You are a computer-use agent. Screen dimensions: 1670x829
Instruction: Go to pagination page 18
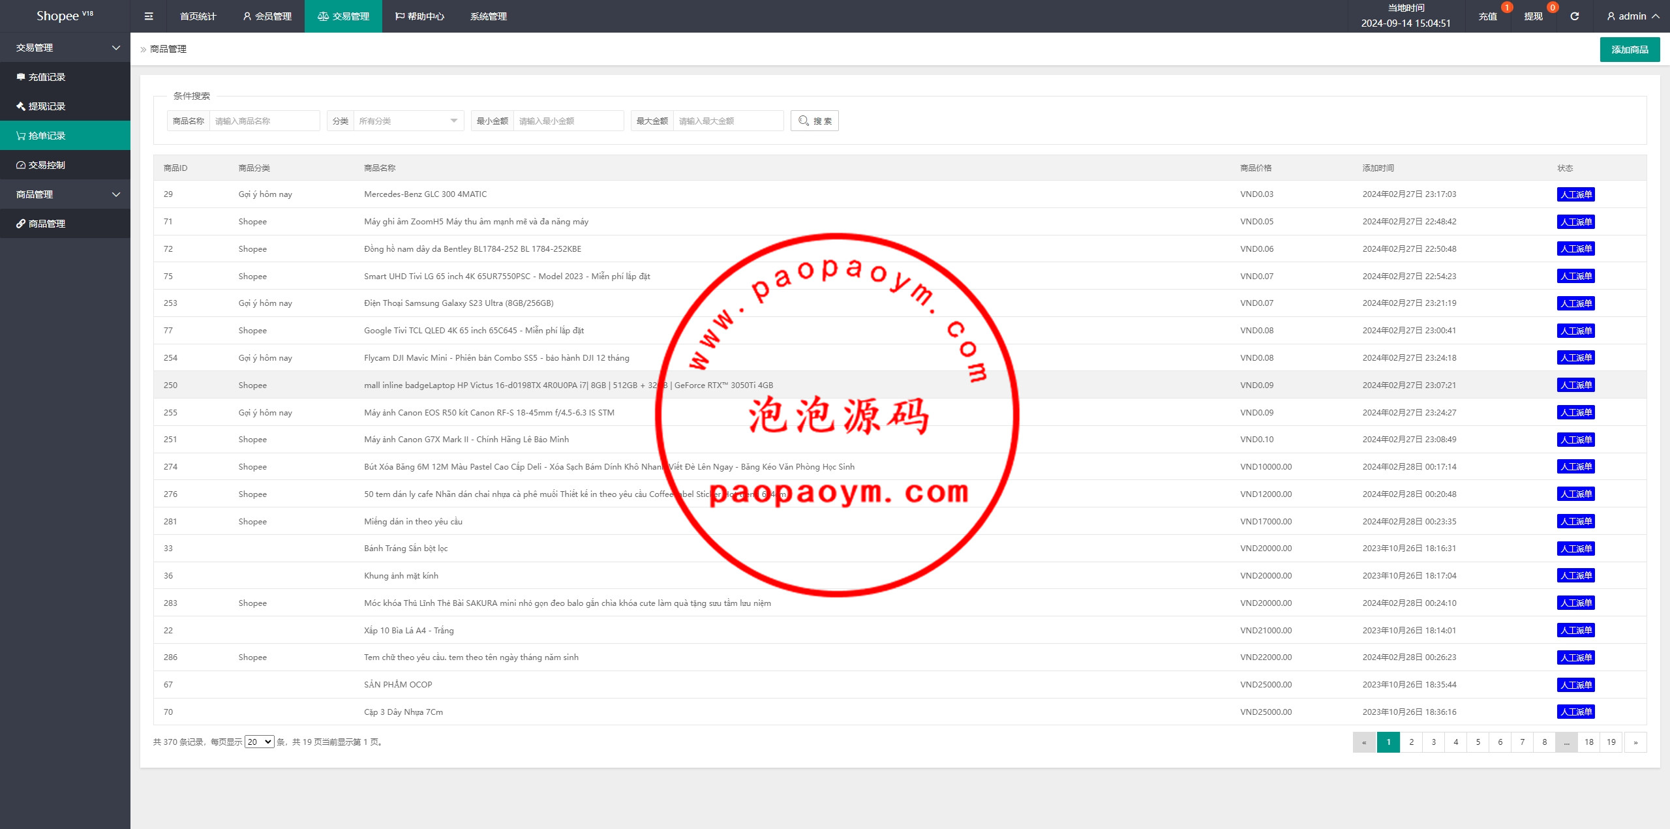pyautogui.click(x=1588, y=742)
